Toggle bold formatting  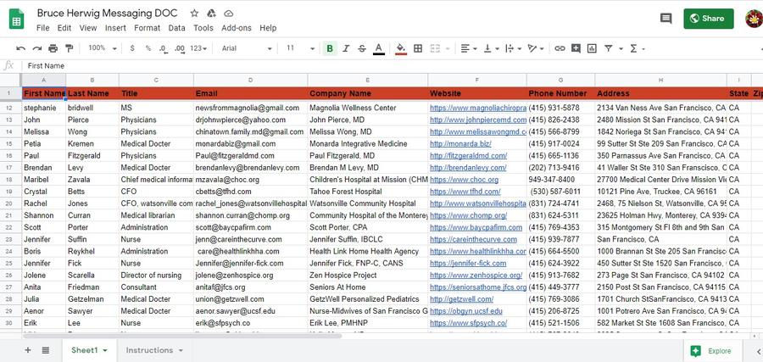point(330,48)
